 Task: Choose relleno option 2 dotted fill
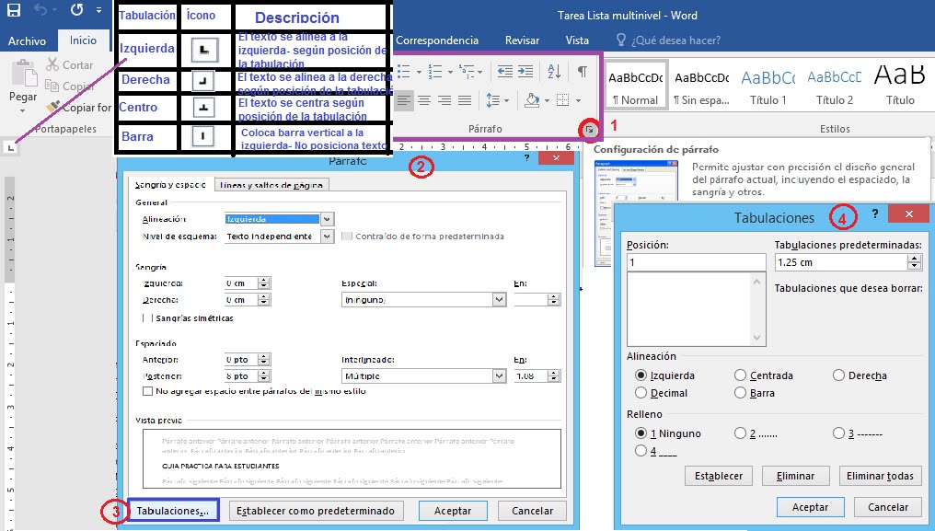(x=741, y=433)
